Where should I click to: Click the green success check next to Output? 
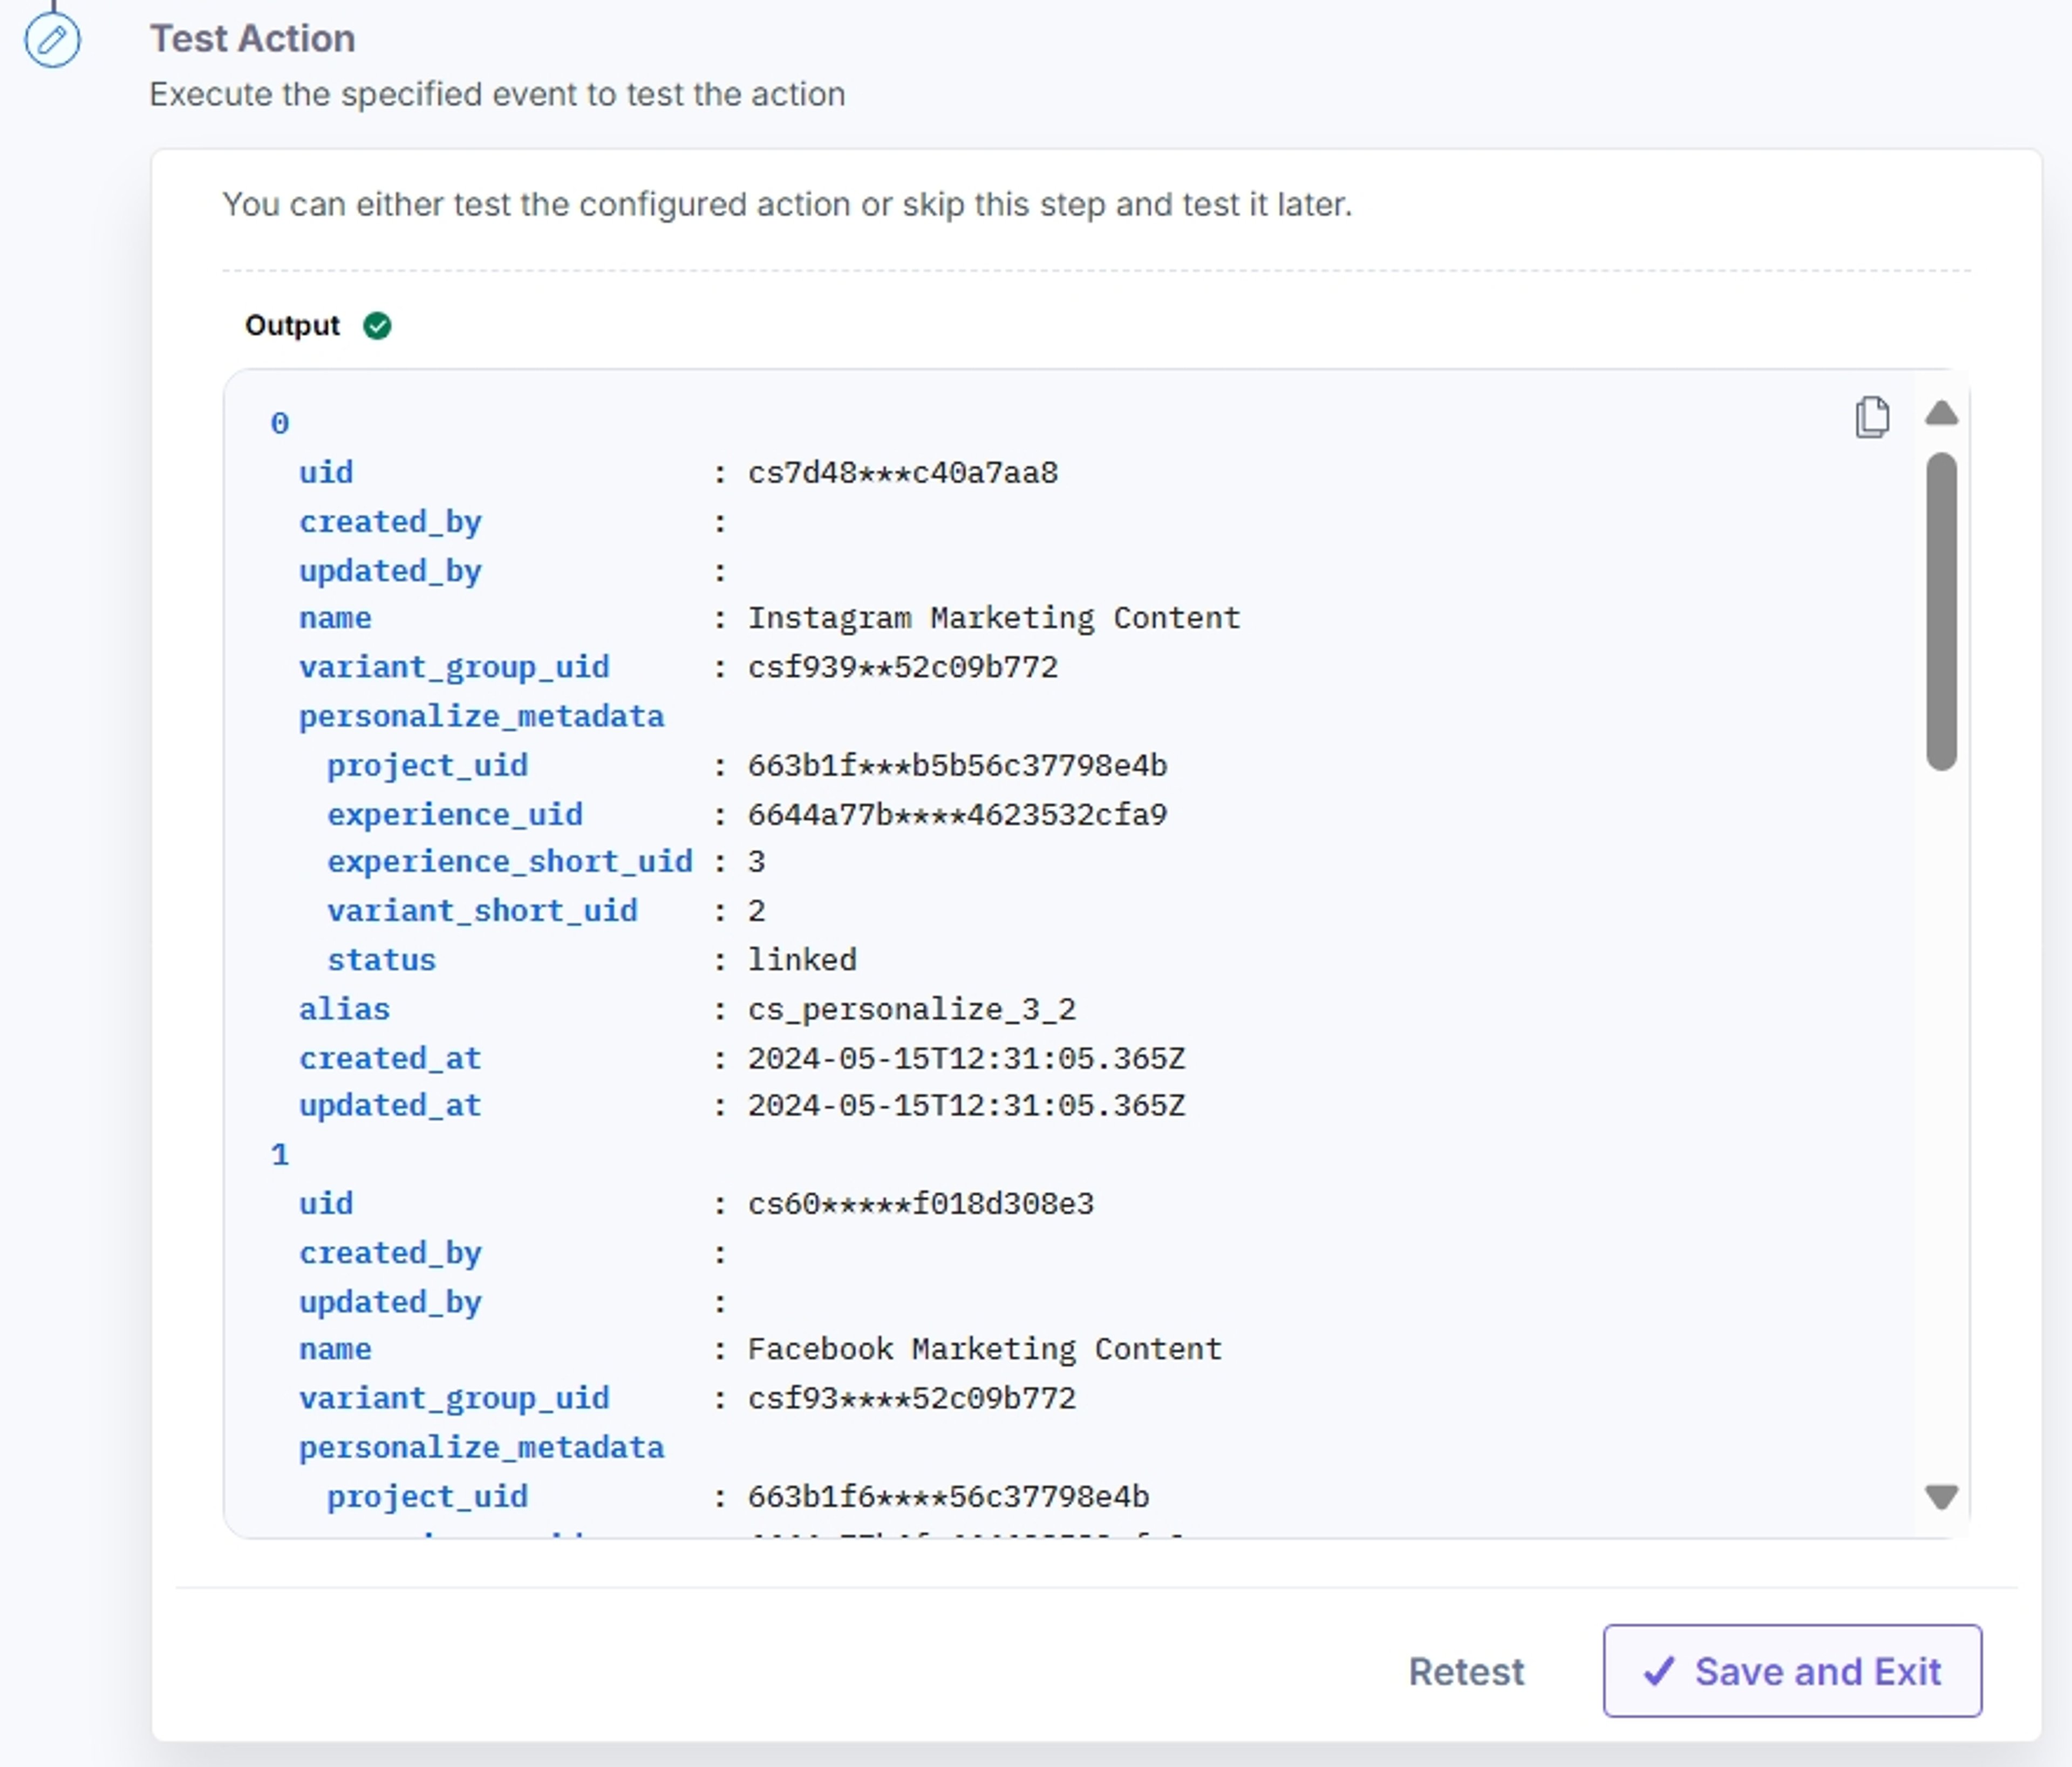(x=377, y=326)
